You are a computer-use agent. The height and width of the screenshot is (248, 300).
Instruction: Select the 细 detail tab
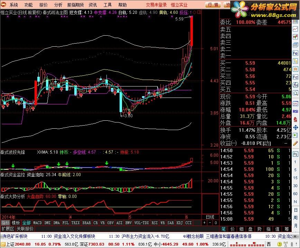pyautogui.click(x=241, y=229)
